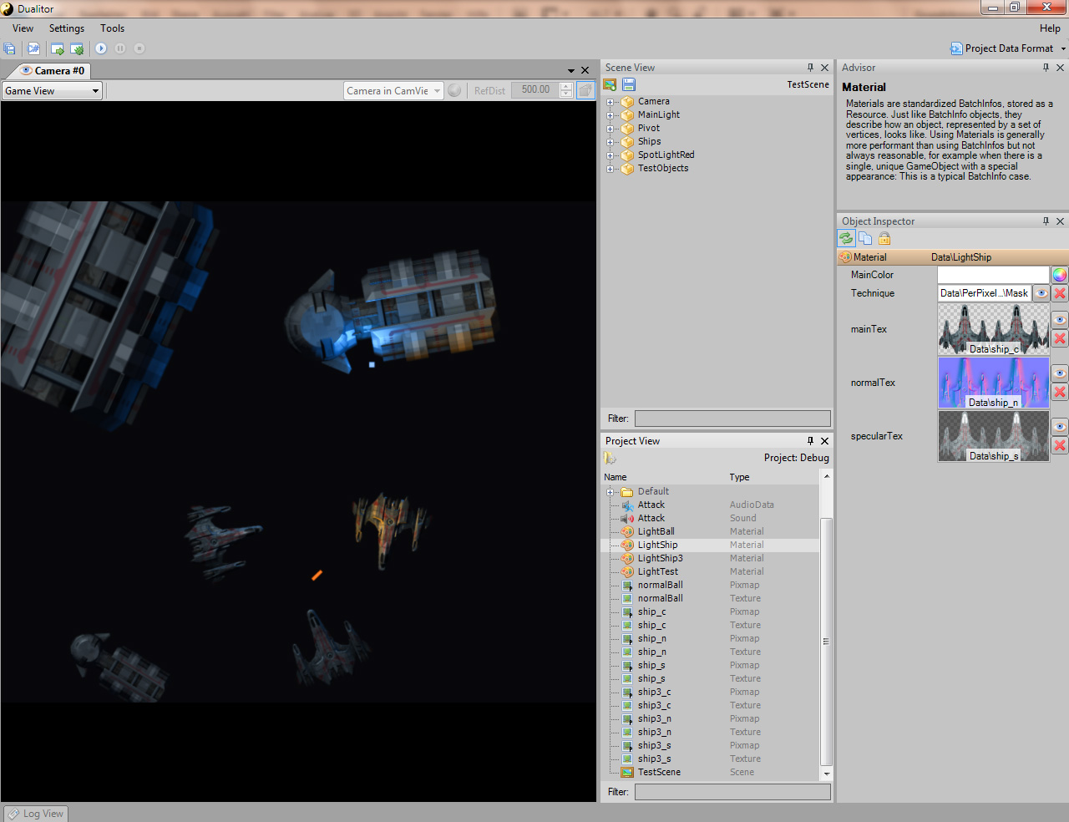Open the Tools menu

point(112,28)
